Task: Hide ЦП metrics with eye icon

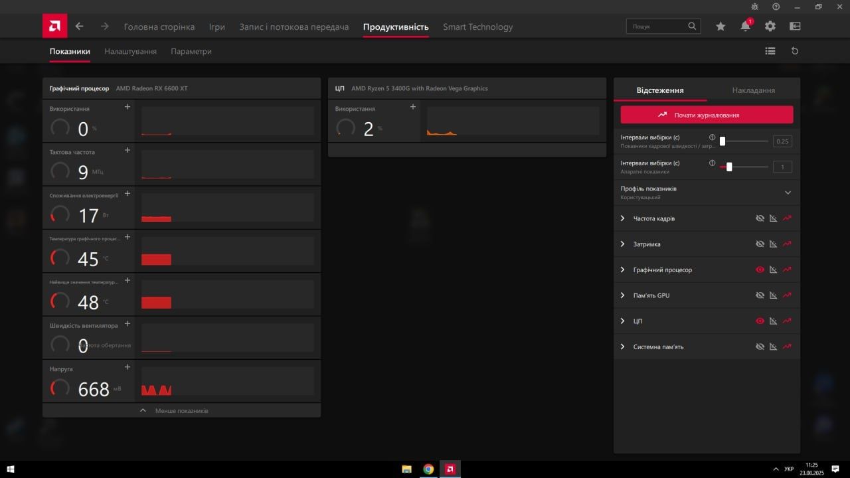Action: [x=760, y=321]
